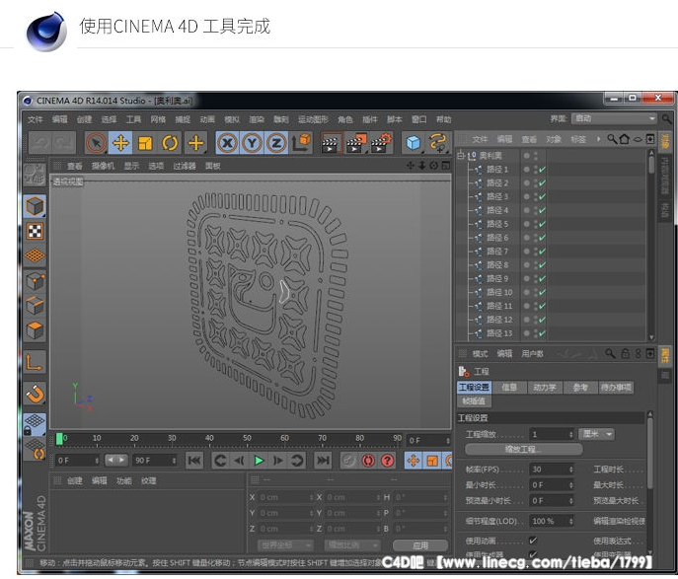Screen dimensions: 678x579
Task: Click the keyframe help question mark icon
Action: [388, 461]
